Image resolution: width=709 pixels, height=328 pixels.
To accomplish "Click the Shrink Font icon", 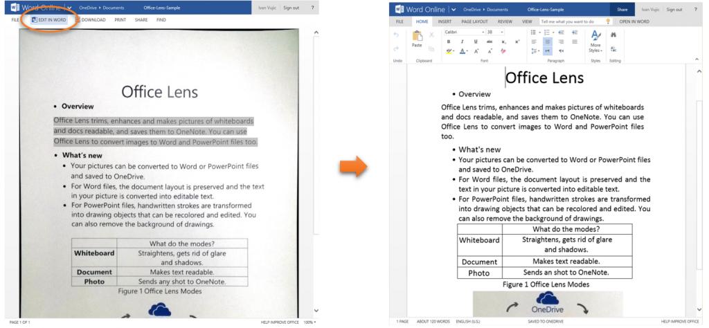I will pos(490,51).
